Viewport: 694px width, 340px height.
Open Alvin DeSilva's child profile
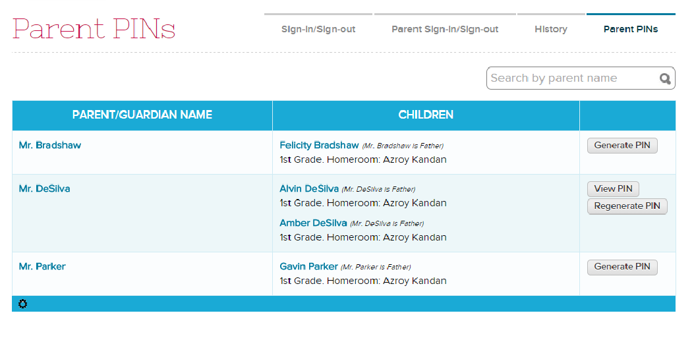pyautogui.click(x=309, y=188)
